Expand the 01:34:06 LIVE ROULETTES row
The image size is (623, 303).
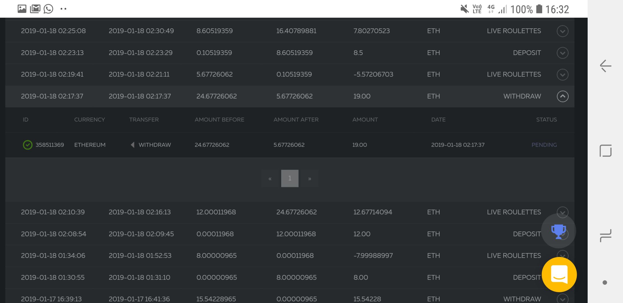562,256
